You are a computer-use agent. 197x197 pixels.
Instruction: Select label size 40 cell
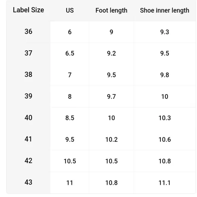(x=29, y=118)
